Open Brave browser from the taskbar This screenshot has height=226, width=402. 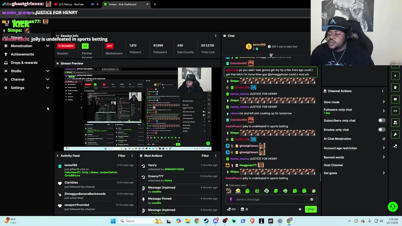click(252, 221)
